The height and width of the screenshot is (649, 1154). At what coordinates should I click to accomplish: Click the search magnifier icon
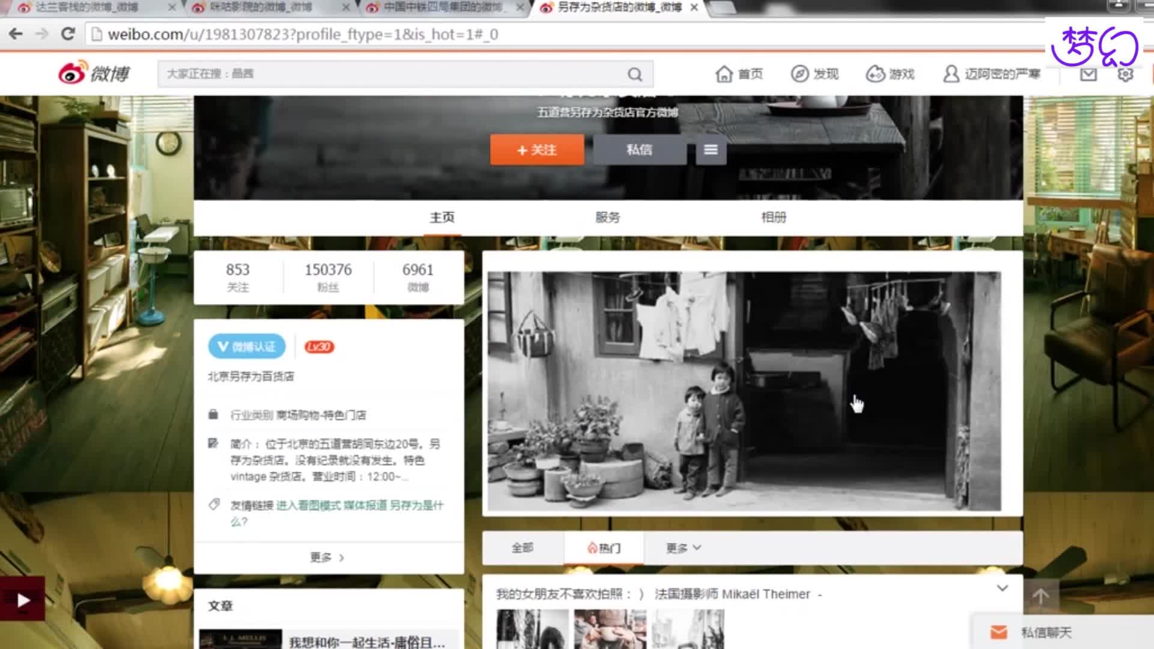click(635, 74)
